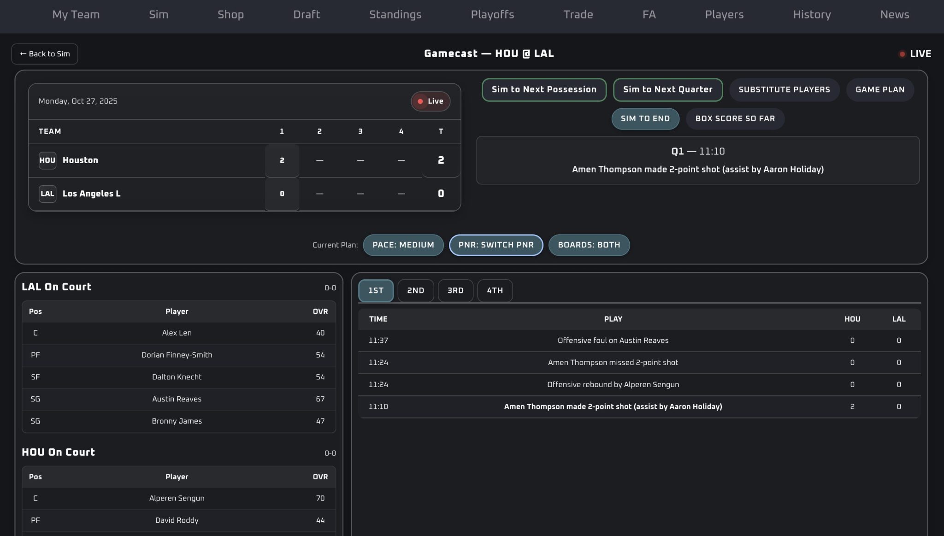
Task: Click the LAL team badge icon
Action: pyautogui.click(x=47, y=194)
